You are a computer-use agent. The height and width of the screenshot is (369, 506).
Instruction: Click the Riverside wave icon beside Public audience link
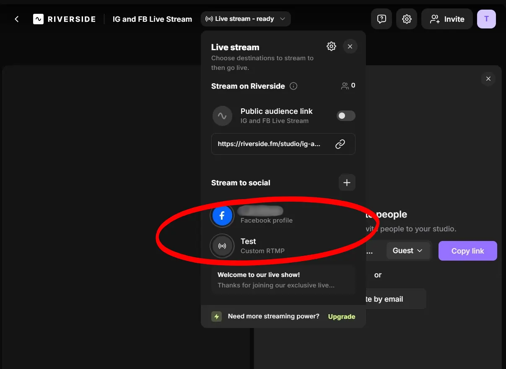click(222, 116)
